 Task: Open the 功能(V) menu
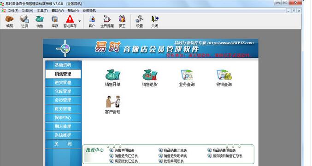(28, 11)
